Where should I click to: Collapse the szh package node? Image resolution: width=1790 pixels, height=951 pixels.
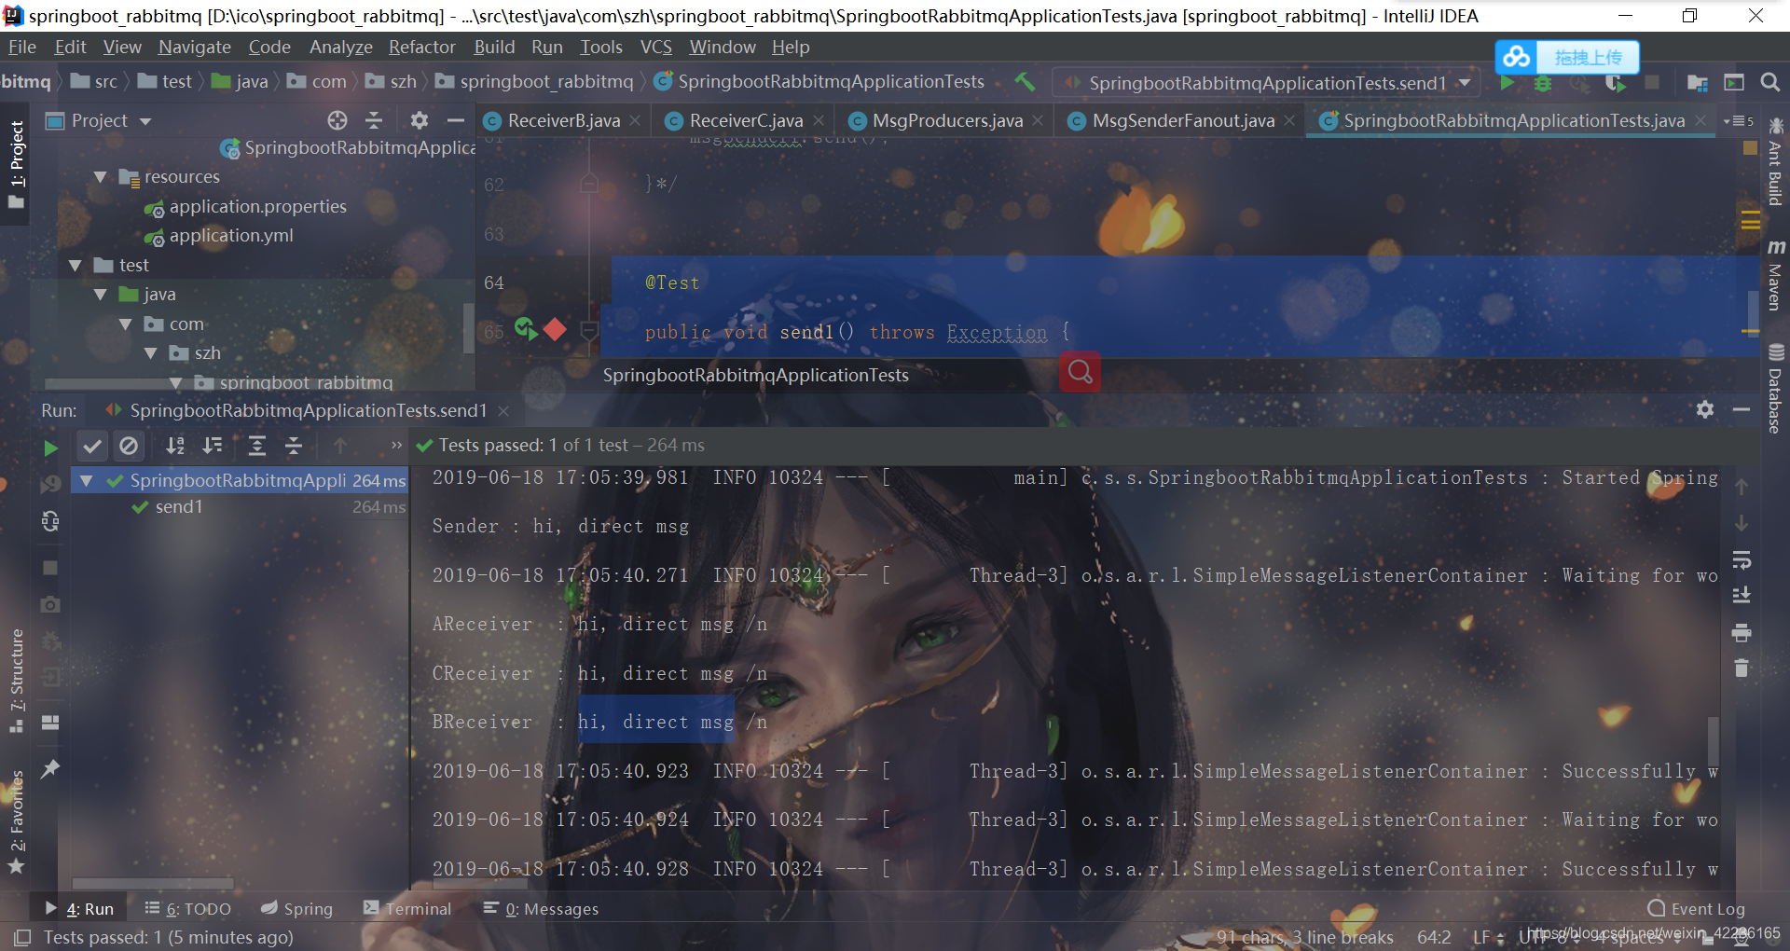tap(151, 353)
